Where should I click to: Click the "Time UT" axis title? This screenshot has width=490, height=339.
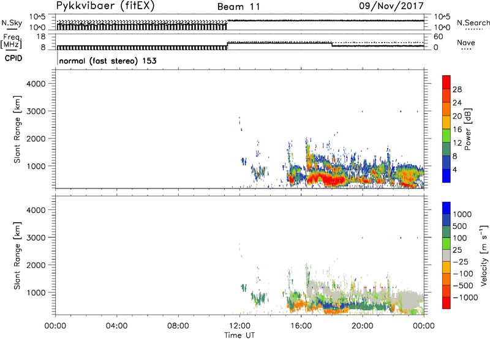pyautogui.click(x=239, y=335)
